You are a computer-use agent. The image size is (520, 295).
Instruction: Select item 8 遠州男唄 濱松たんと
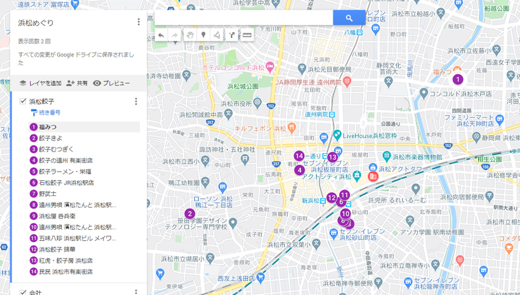(x=84, y=205)
